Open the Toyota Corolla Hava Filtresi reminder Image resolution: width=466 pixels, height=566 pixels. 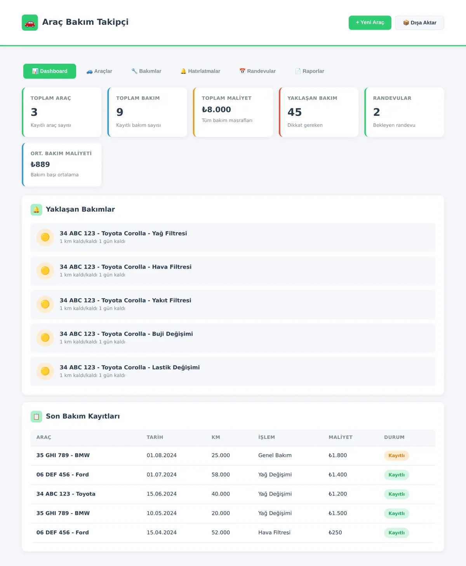(x=233, y=271)
